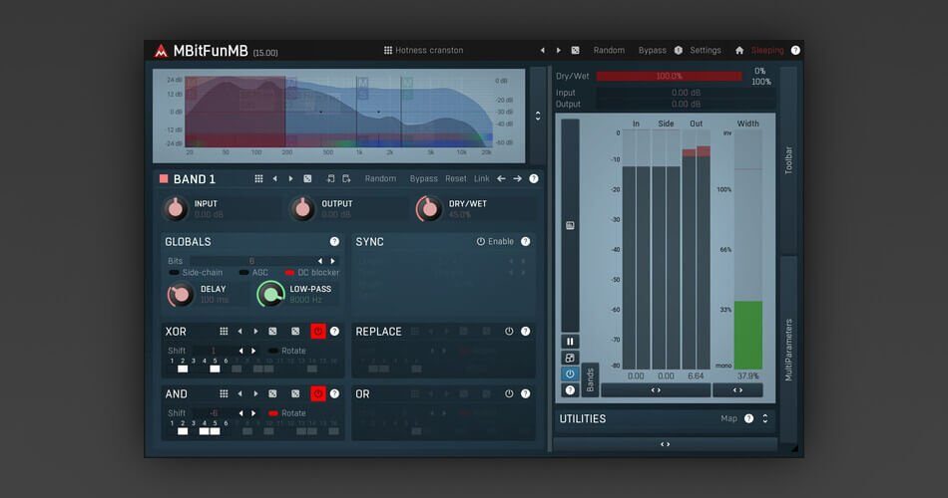Open the GLOBALS help question-mark icon

[334, 242]
